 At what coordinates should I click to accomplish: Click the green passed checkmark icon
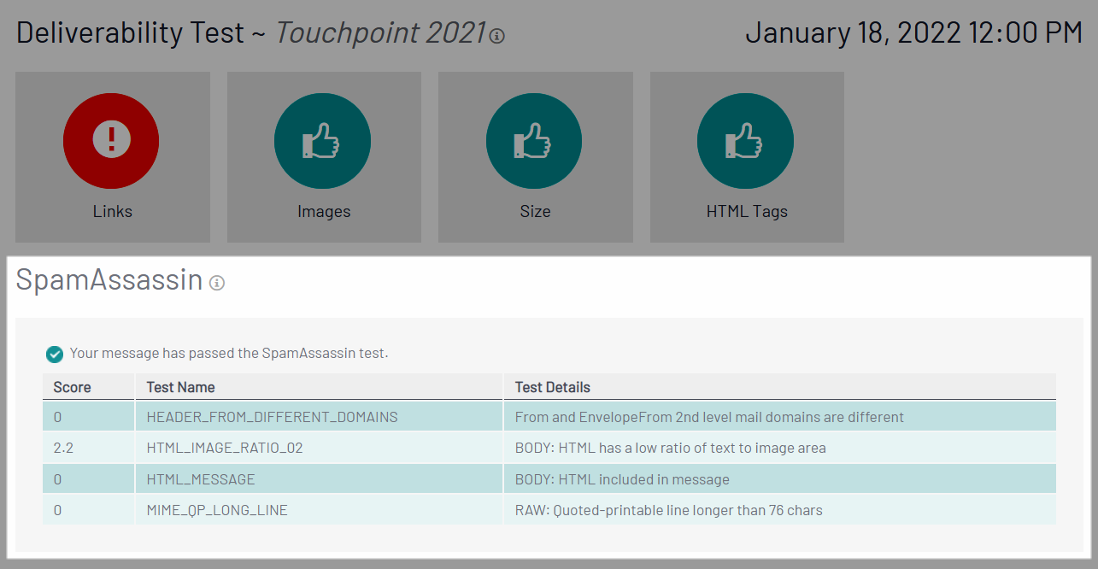coord(55,354)
